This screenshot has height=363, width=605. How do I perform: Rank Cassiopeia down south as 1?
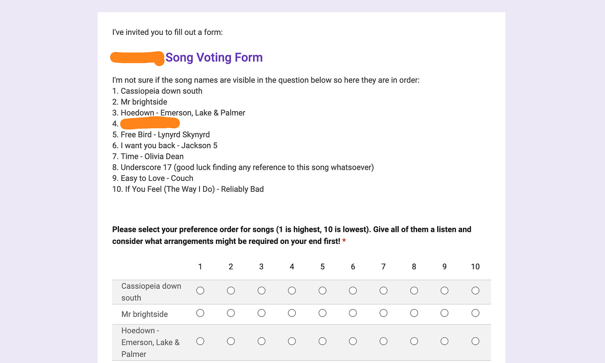(x=200, y=291)
